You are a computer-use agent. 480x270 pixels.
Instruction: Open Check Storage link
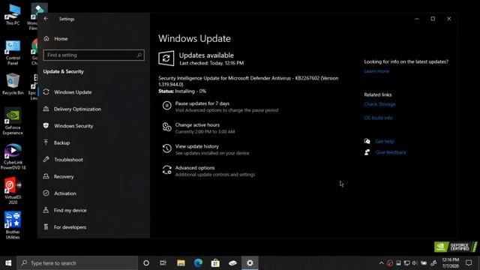pyautogui.click(x=379, y=104)
